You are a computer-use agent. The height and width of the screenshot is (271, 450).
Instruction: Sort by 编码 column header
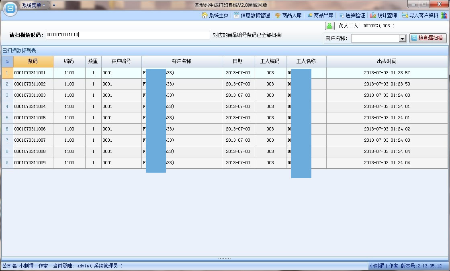[x=69, y=61]
